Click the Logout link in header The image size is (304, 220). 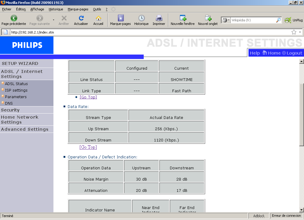[292, 53]
